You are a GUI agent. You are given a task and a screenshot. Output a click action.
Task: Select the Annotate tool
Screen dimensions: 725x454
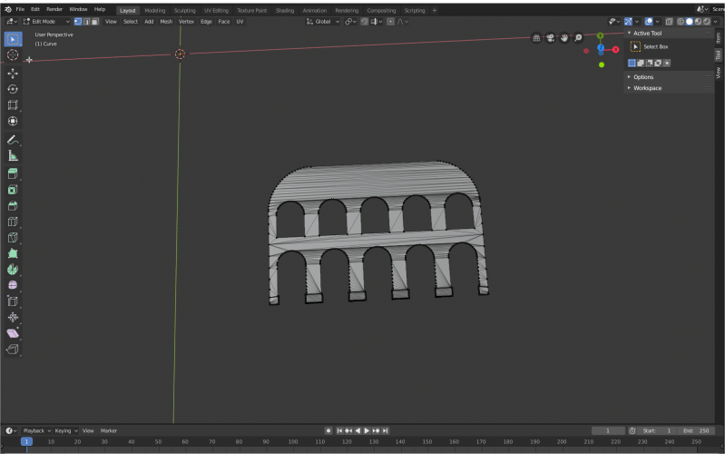13,140
